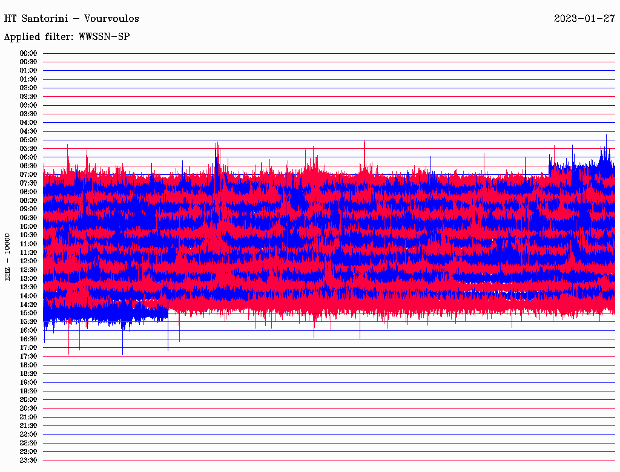Select the 05:00 time label
This screenshot has width=620, height=472.
[28, 140]
